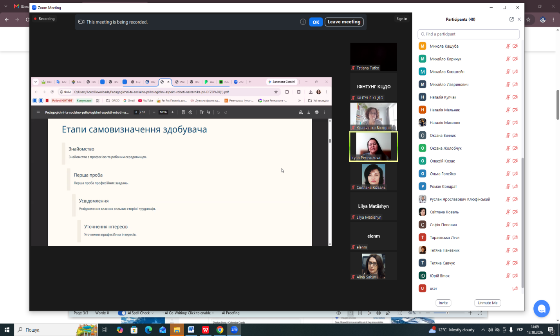This screenshot has height=336, width=560.
Task: Zoom out with minus in document status bar
Action: point(428,313)
